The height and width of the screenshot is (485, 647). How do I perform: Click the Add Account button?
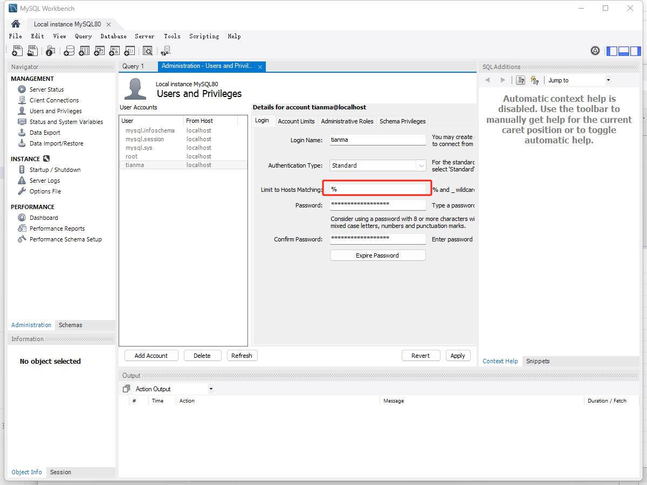click(x=151, y=356)
